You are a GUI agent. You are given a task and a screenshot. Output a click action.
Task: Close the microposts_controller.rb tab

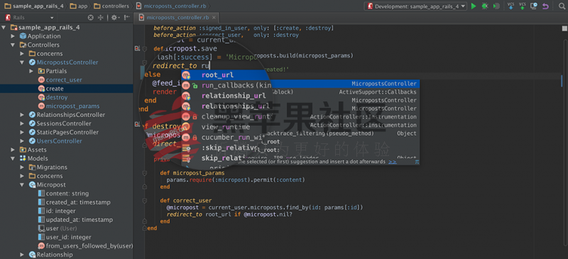coord(214,18)
